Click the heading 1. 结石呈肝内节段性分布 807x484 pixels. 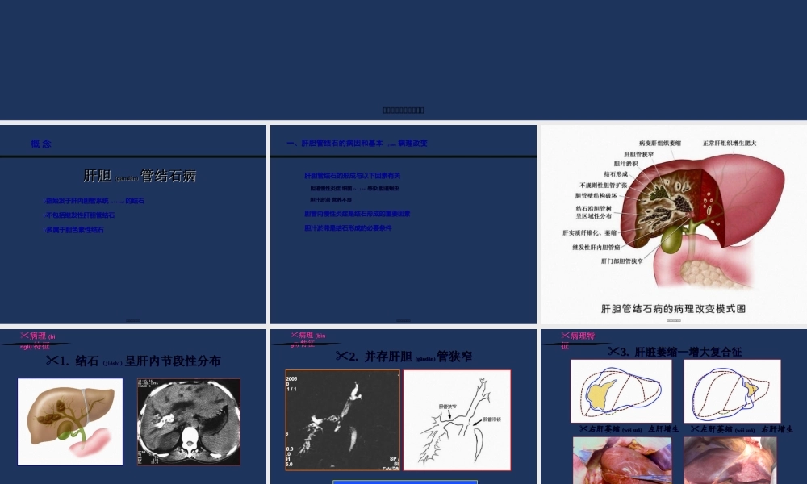133,361
